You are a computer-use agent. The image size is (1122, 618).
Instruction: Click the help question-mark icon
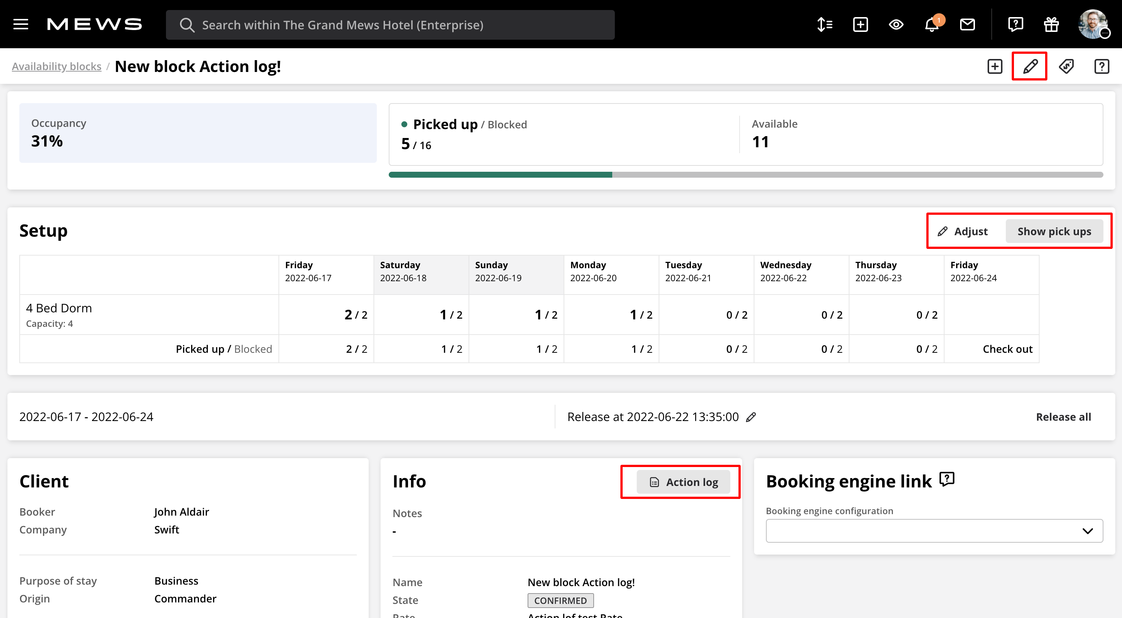[1102, 66]
